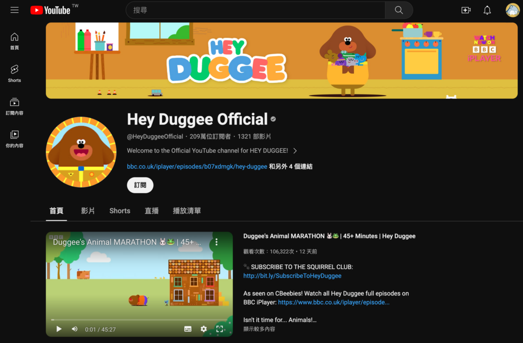Switch to the 直播 tab
Image resolution: width=523 pixels, height=343 pixels.
(x=152, y=211)
